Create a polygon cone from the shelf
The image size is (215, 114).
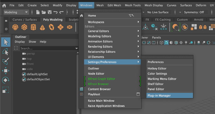42,27
